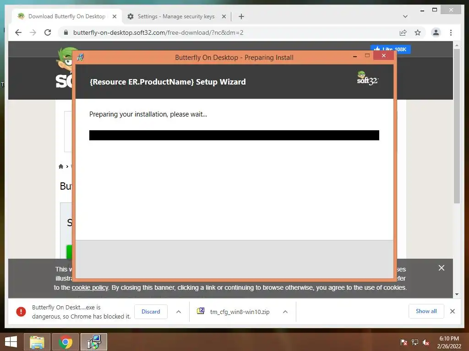The height and width of the screenshot is (351, 469).
Task: Open Chrome three-dot menu
Action: (451, 32)
